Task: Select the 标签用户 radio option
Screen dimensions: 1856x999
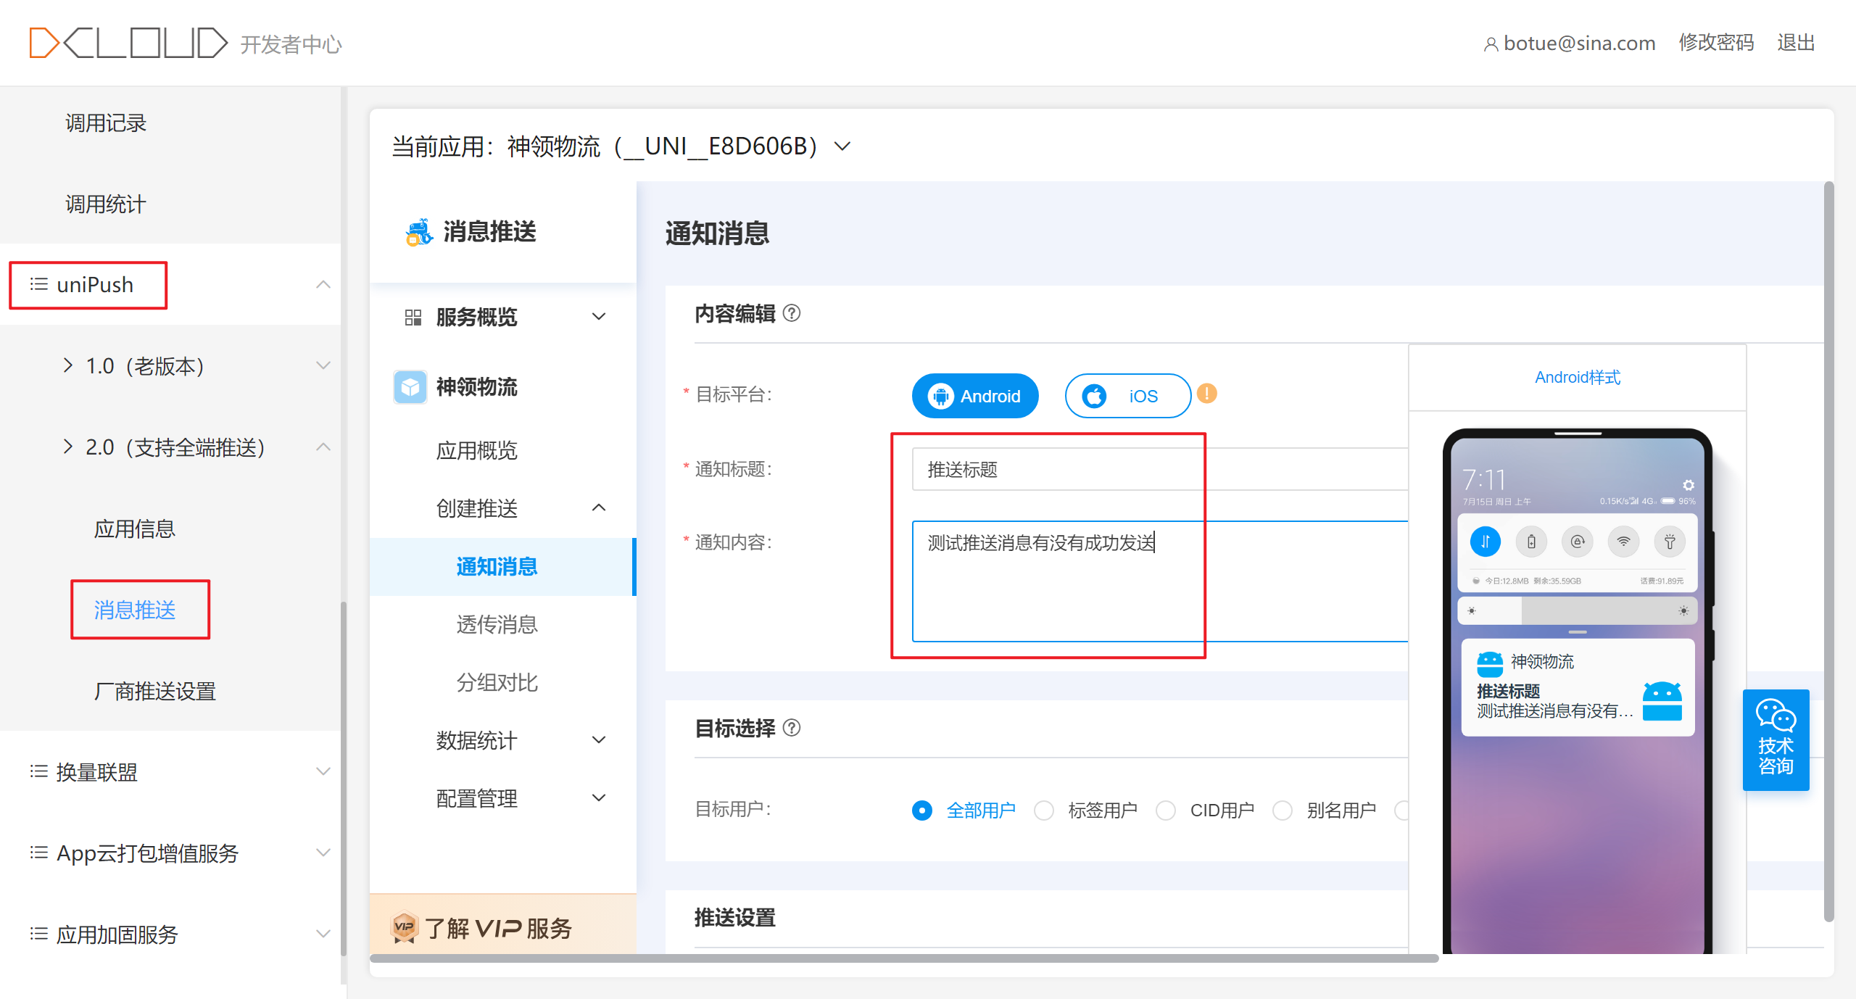Action: (1044, 810)
